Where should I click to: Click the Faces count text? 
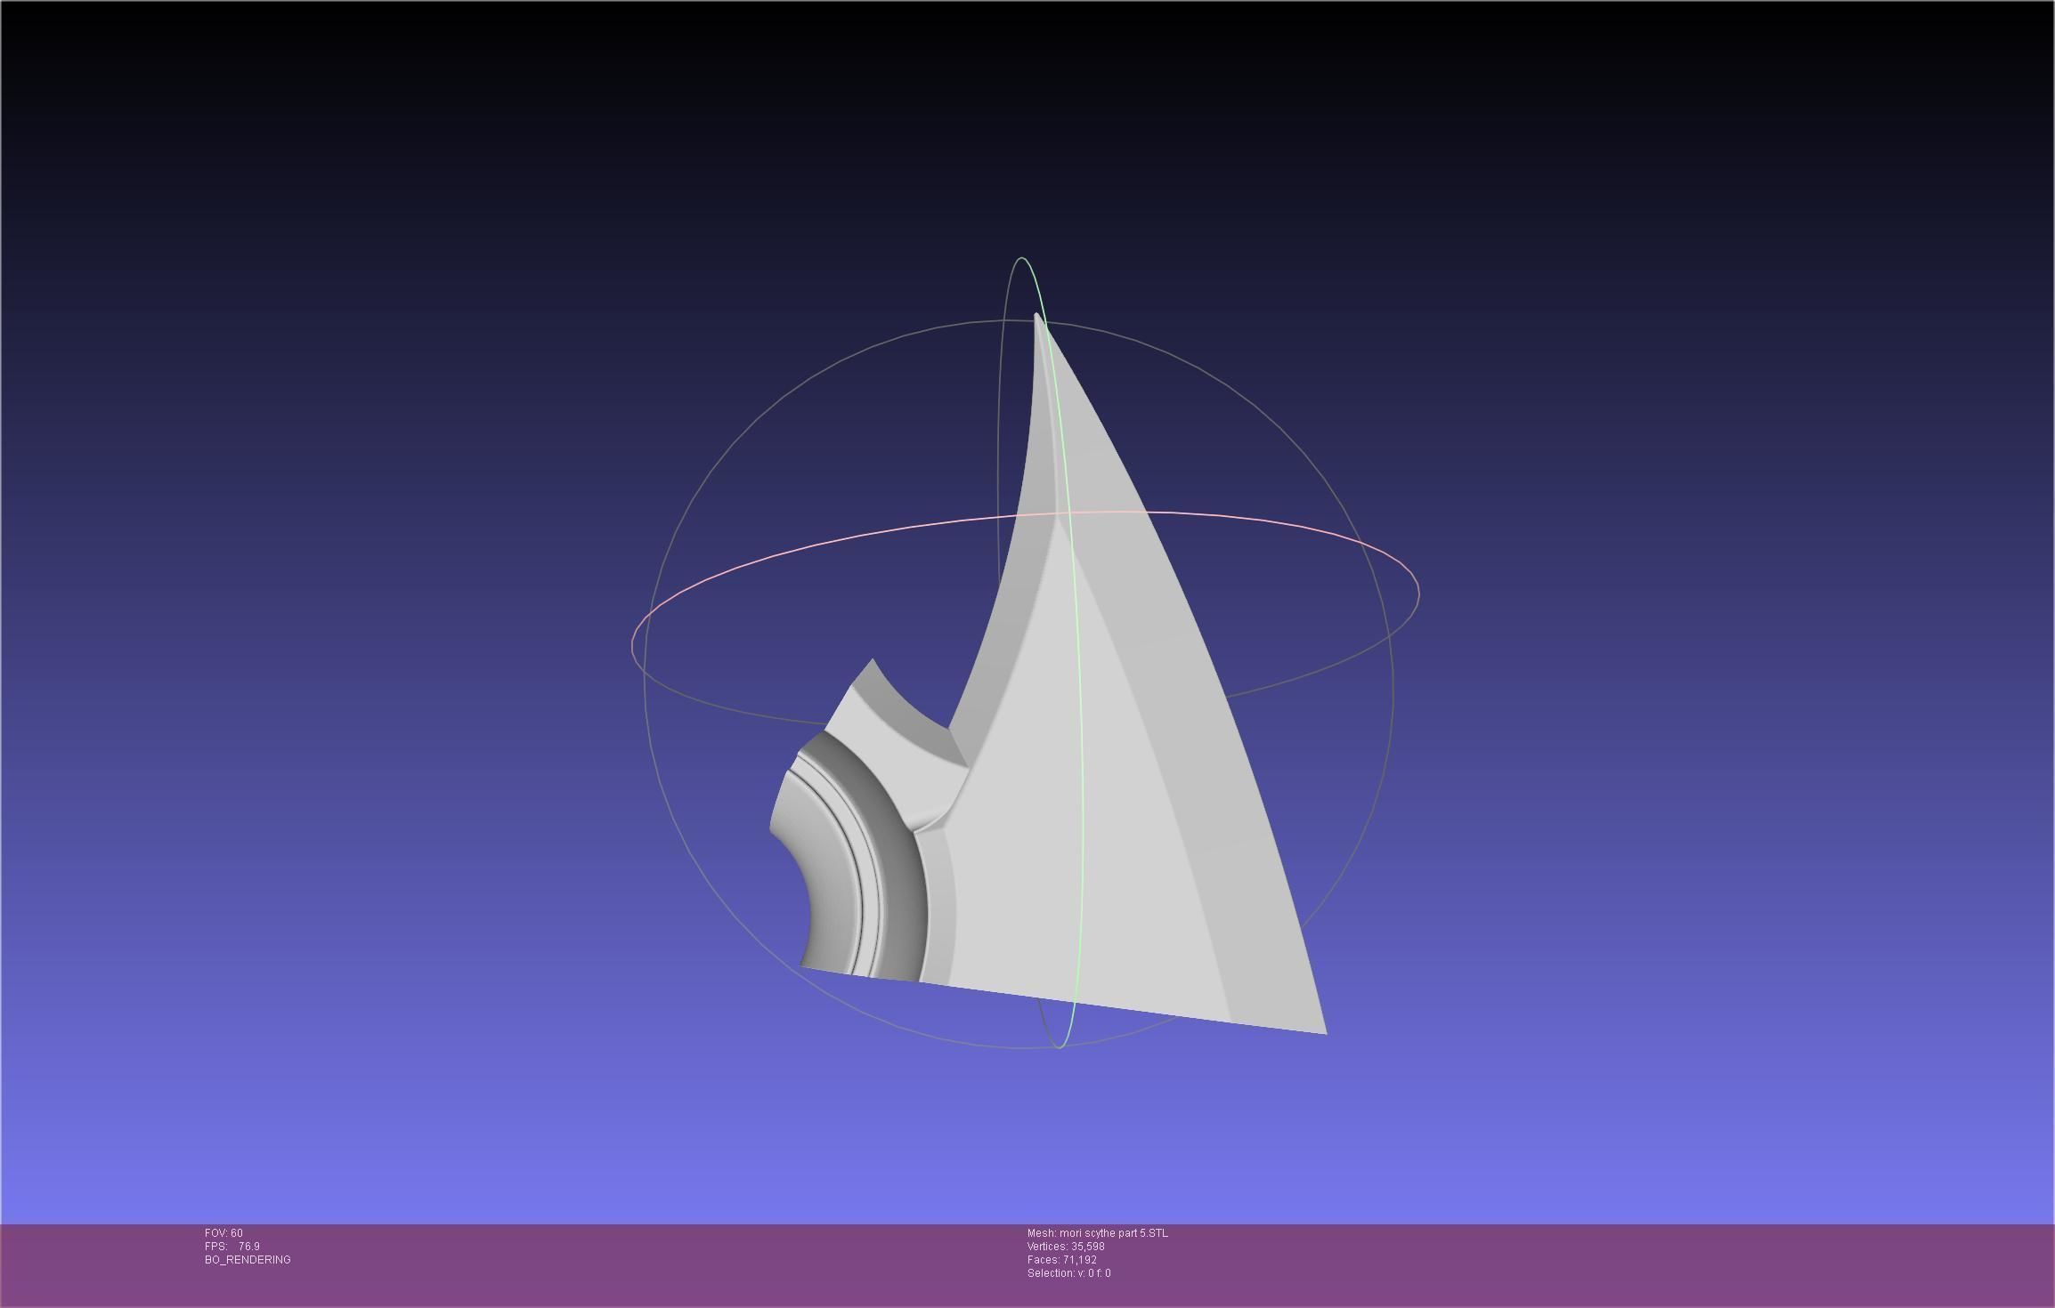coord(1061,1260)
